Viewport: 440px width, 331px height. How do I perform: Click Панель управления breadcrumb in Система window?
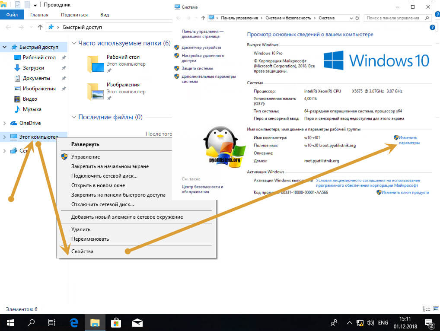[239, 18]
